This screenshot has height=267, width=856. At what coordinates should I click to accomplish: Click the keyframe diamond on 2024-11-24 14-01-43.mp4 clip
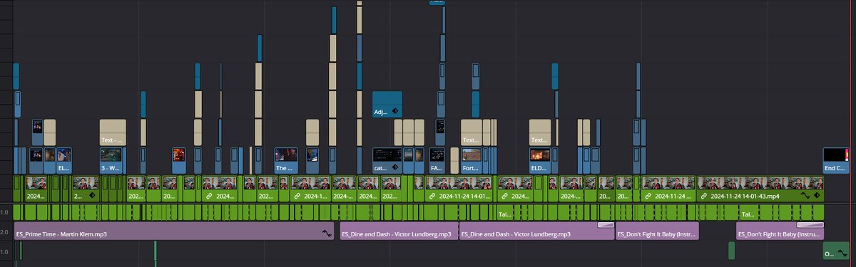tap(816, 196)
